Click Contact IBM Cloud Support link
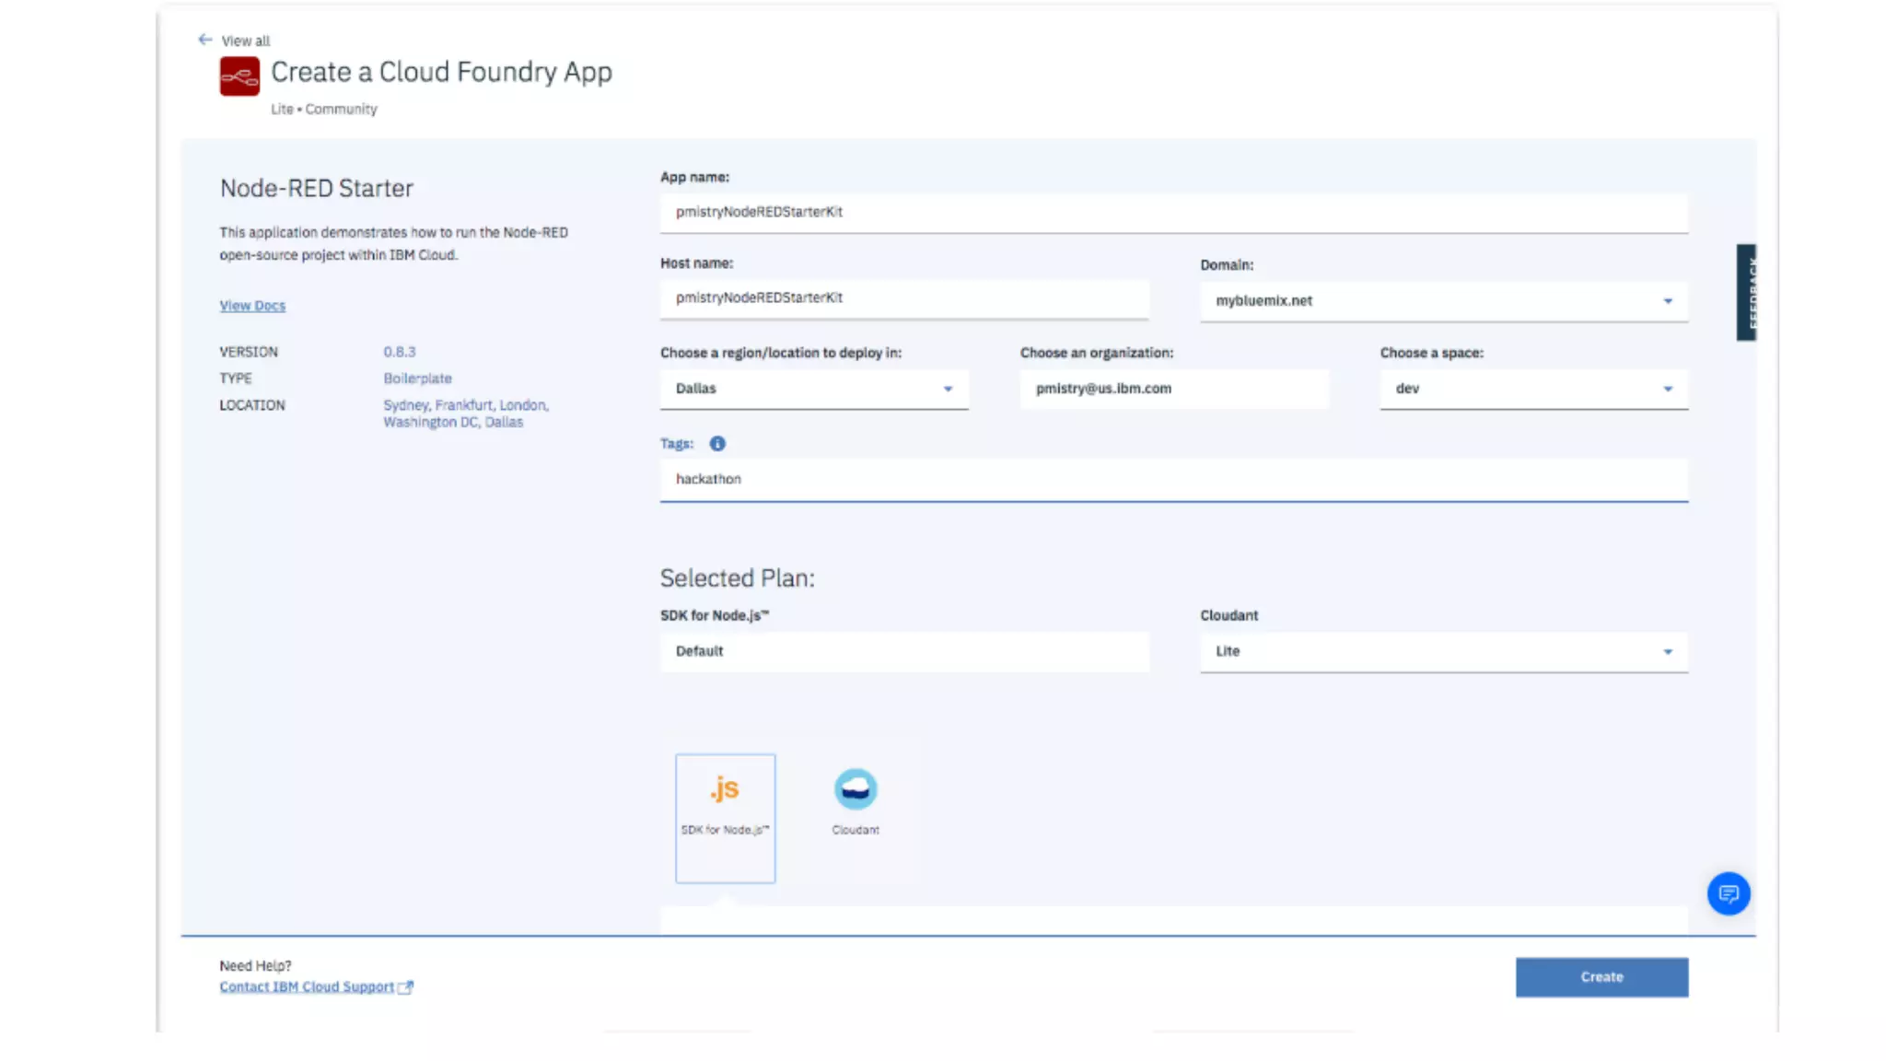 pos(307,987)
